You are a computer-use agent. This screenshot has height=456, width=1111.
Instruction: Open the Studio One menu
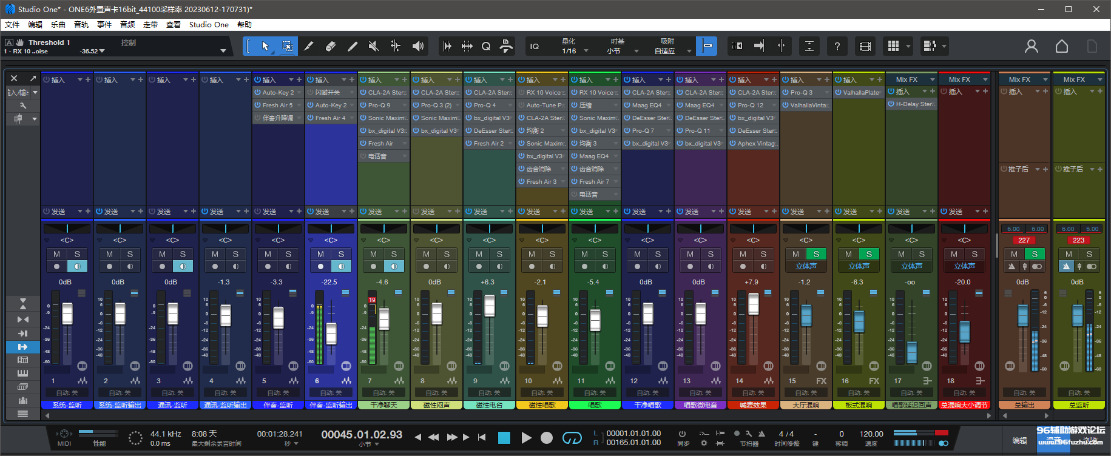click(209, 25)
